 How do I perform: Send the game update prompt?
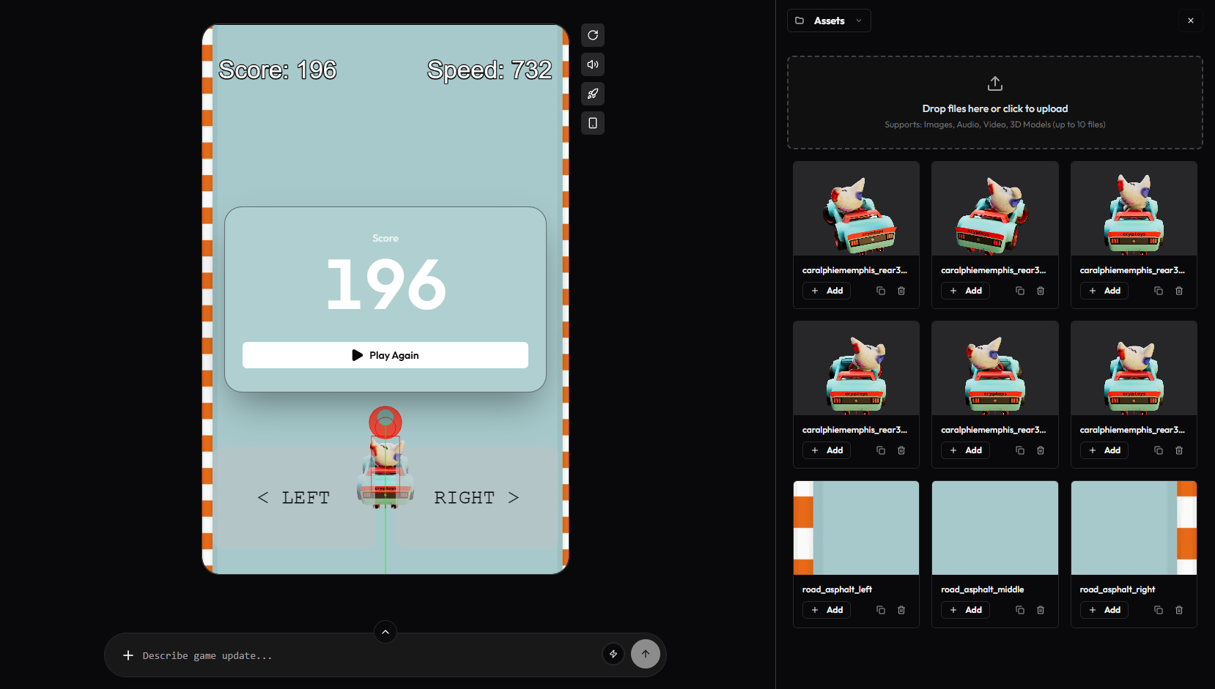pyautogui.click(x=646, y=654)
